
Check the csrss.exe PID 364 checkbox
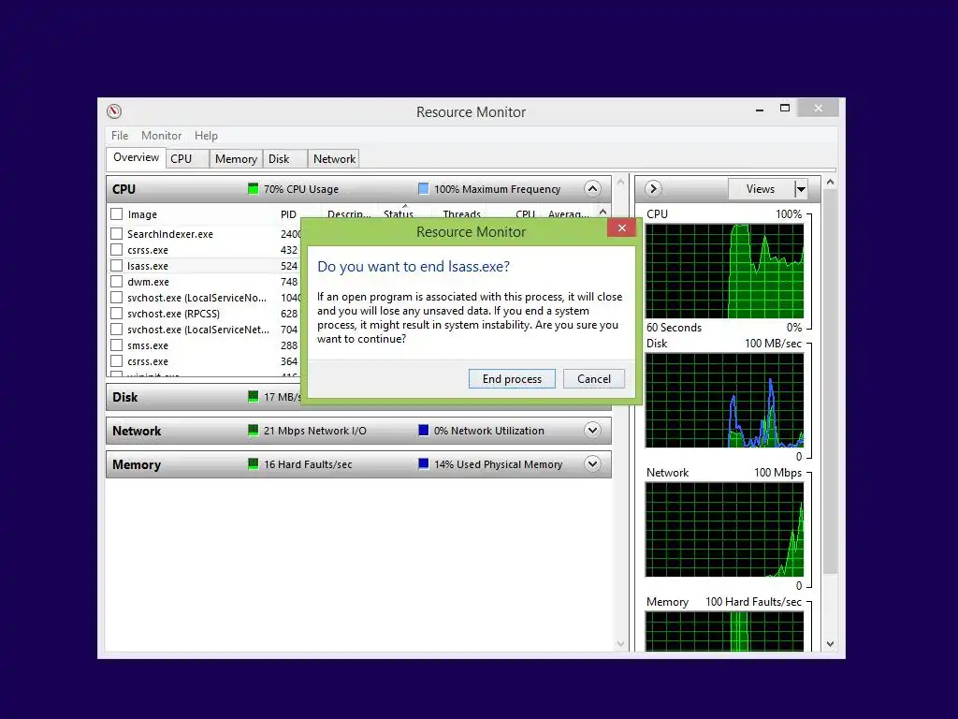[117, 360]
